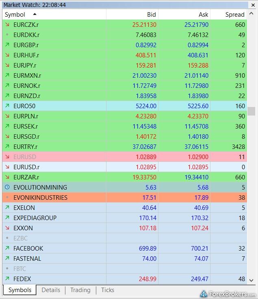Click the scrollbar down arrow
258x299 pixels.
[x=251, y=280]
